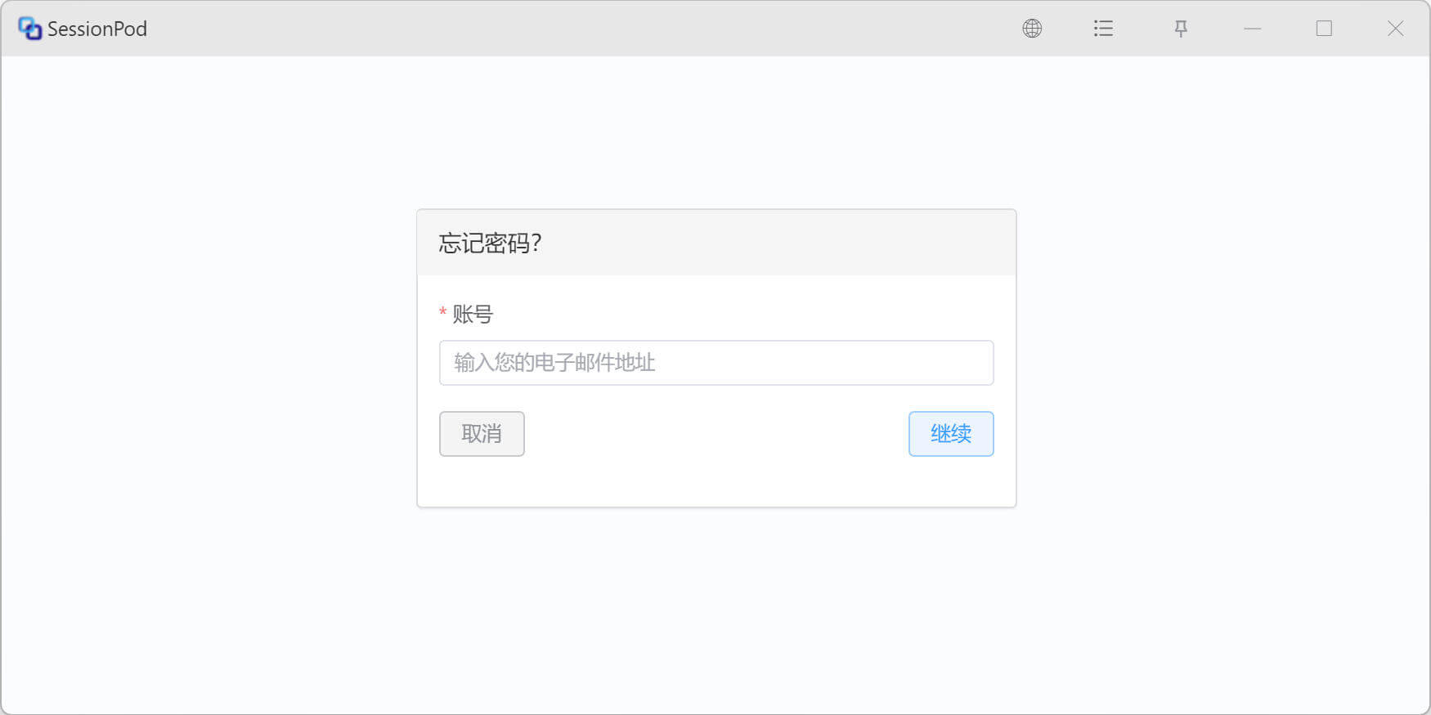This screenshot has height=715, width=1431.
Task: Click the 继续 button
Action: (951, 434)
